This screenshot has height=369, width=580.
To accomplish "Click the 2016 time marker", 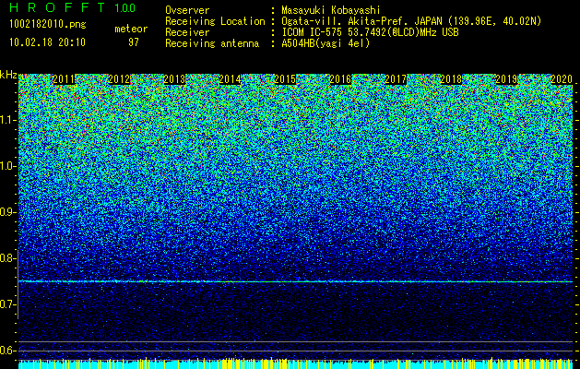I will pos(340,79).
